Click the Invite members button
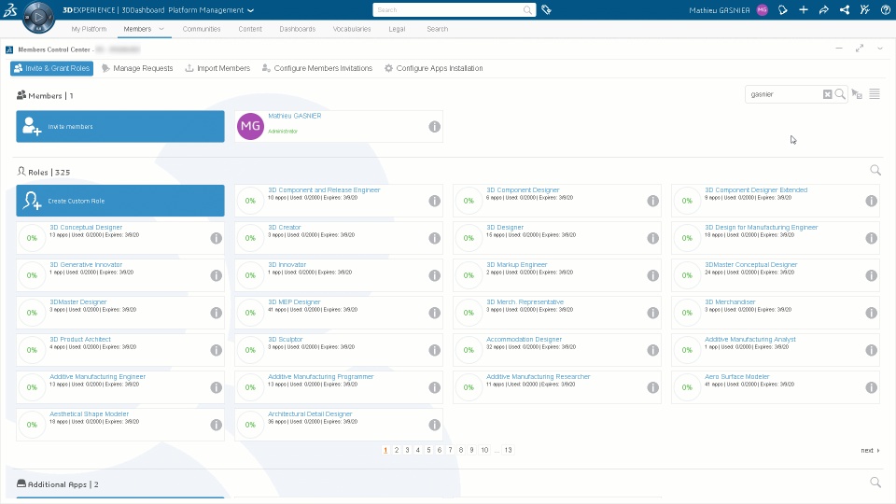 (120, 126)
